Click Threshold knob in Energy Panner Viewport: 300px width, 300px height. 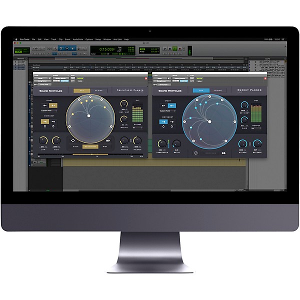(162, 143)
